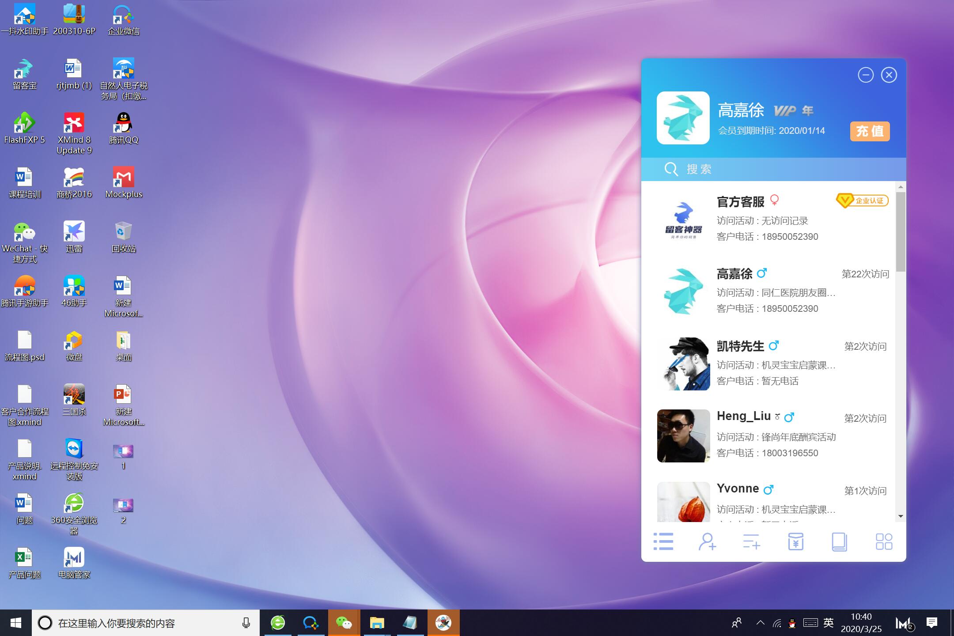Minimize the 留客宝 panel
This screenshot has width=954, height=636.
866,75
